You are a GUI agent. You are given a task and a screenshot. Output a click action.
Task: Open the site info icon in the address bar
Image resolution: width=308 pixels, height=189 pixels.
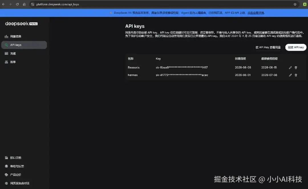(x=33, y=4)
